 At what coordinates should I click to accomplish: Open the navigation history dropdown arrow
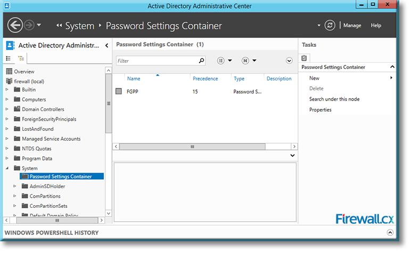39,25
